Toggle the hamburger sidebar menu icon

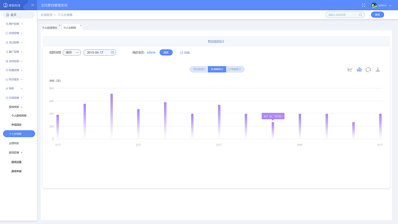33,5
